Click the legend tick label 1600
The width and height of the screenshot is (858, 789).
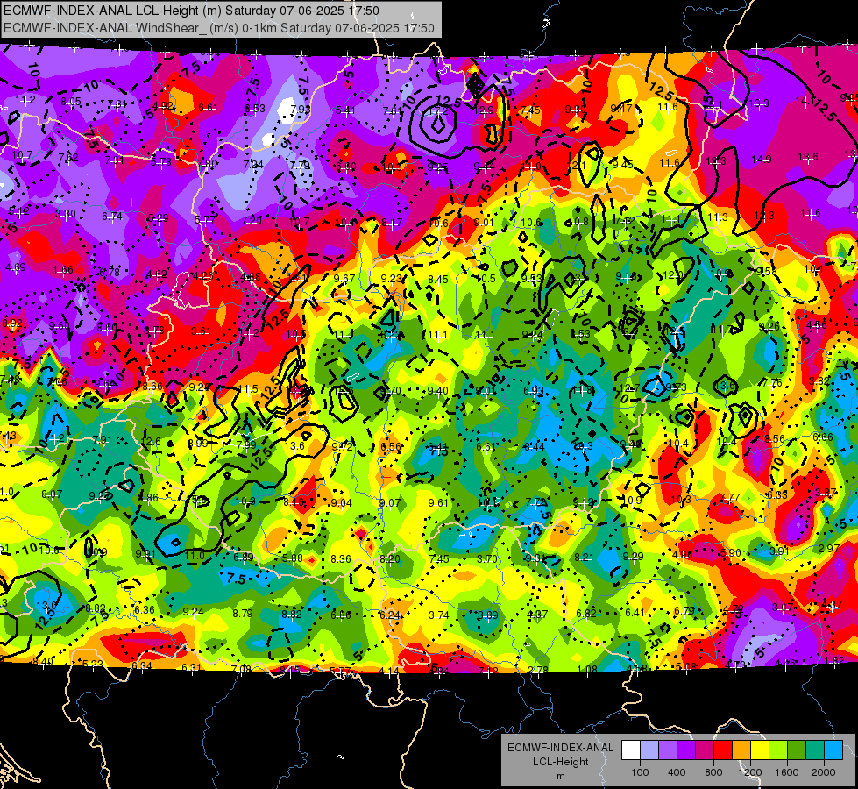tap(787, 772)
